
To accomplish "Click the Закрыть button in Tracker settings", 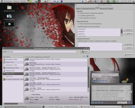I will click(129, 54).
